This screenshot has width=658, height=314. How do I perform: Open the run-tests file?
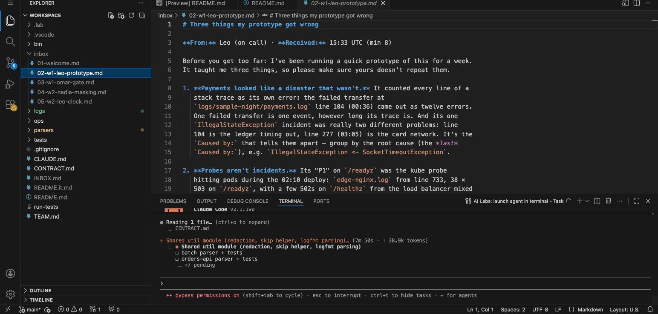[x=46, y=207]
